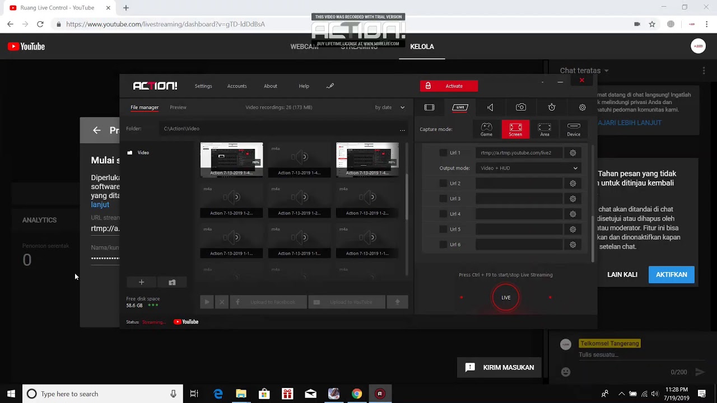Click KIRIM MASUKAN feedback button
The image size is (717, 403).
[x=500, y=368]
